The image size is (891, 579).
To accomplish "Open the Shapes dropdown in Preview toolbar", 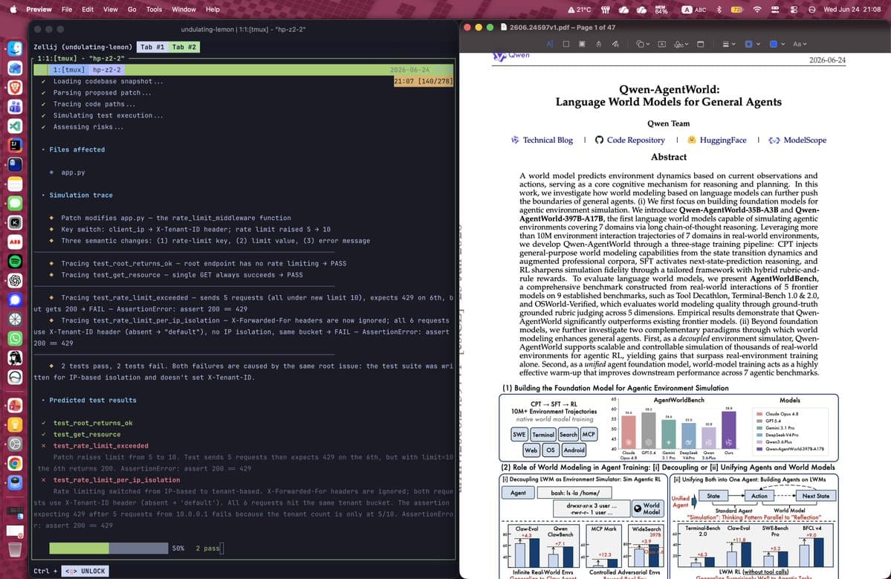I will [x=642, y=44].
